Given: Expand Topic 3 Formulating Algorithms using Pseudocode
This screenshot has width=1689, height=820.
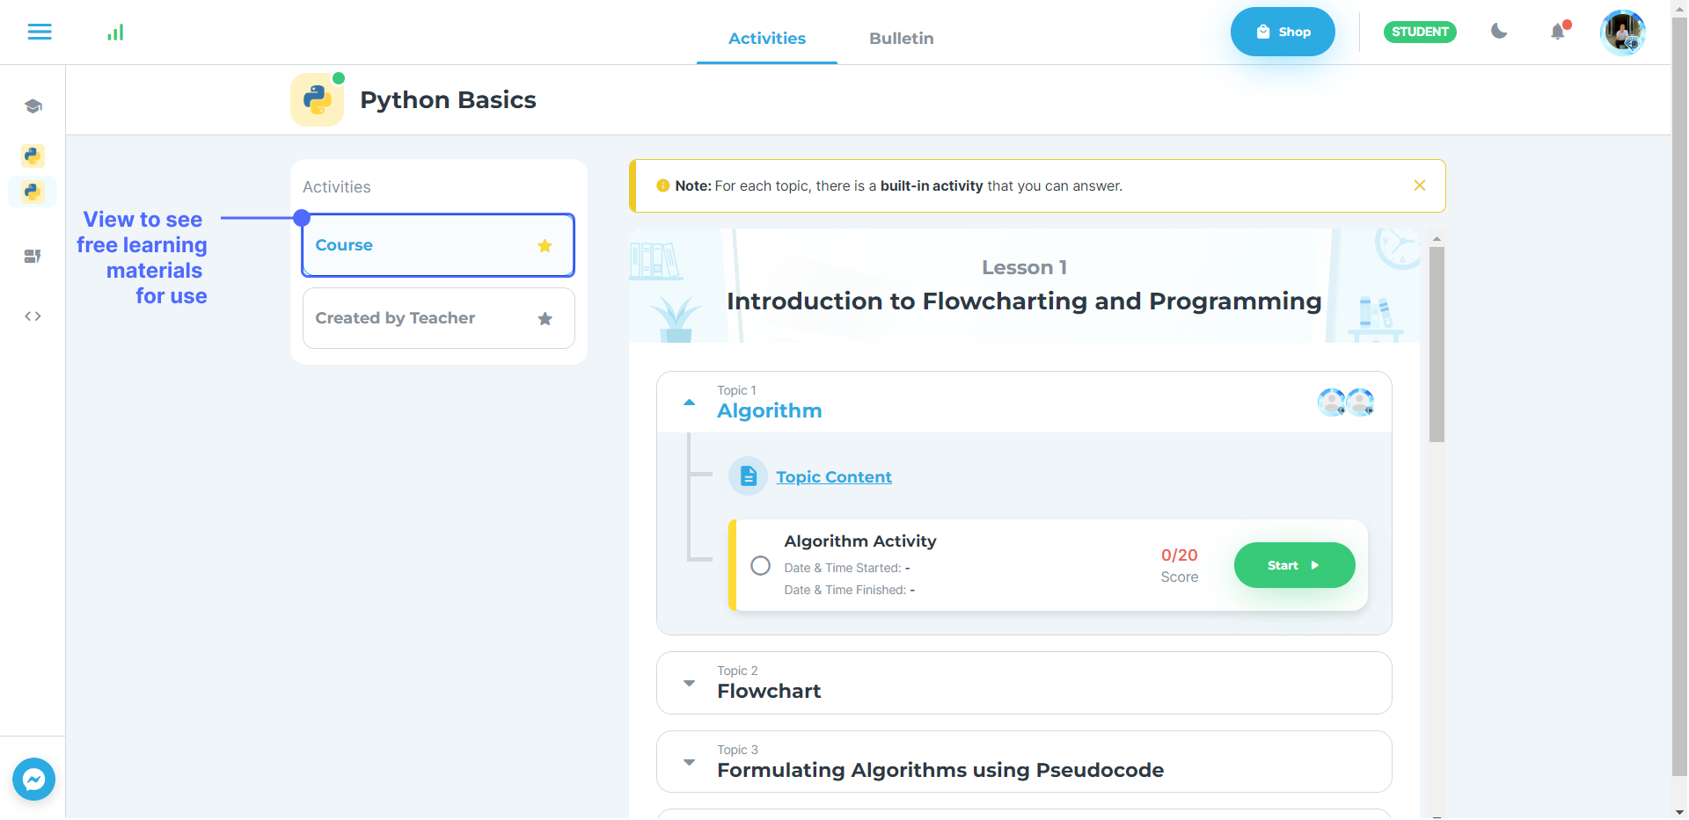Looking at the screenshot, I should pyautogui.click(x=690, y=762).
